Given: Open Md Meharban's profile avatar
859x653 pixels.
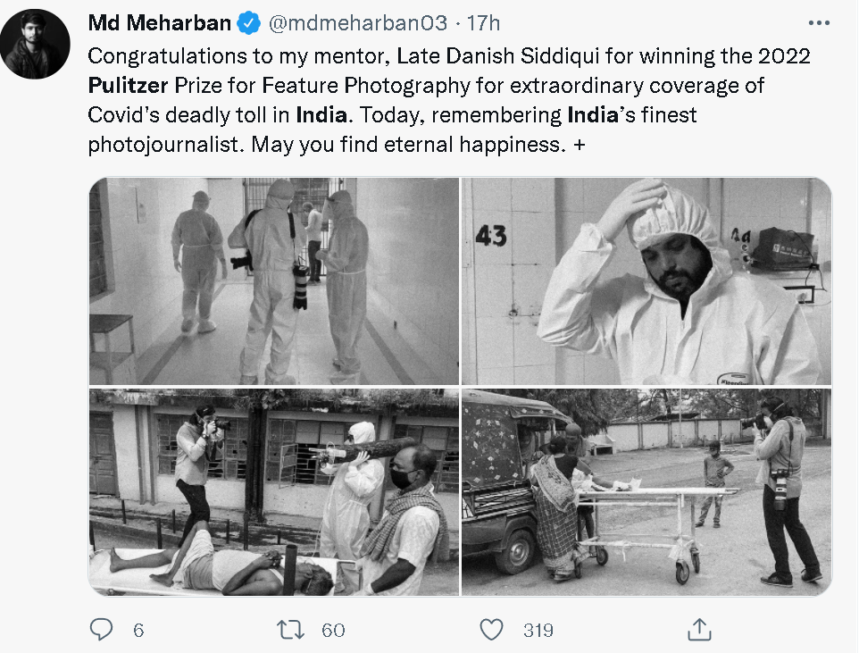Looking at the screenshot, I should pos(35,46).
